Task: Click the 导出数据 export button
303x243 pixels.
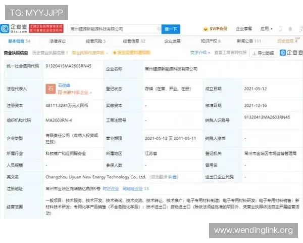Action: 264,53
